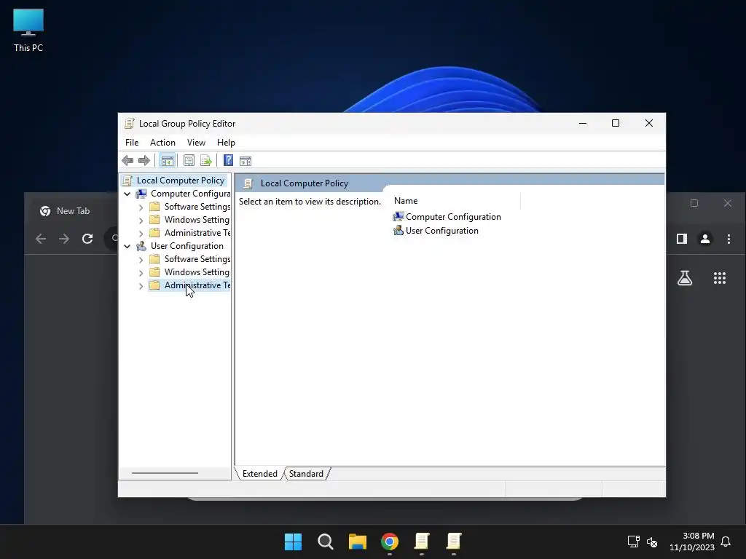
Task: Click the network status tray icon
Action: [x=633, y=542]
